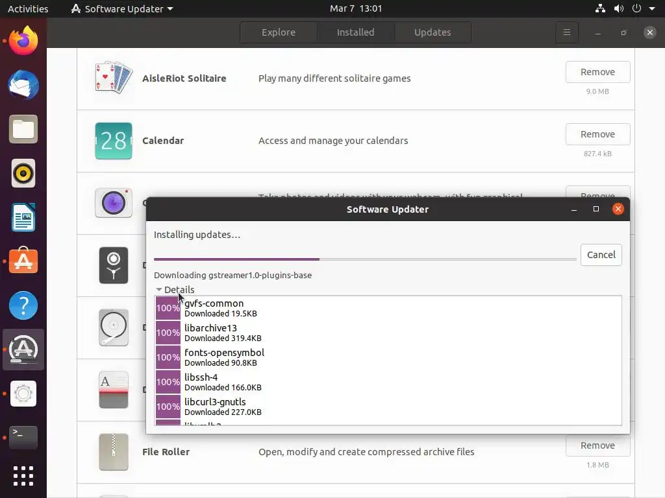Collapse the Details expander
The height and width of the screenshot is (498, 665).
175,290
